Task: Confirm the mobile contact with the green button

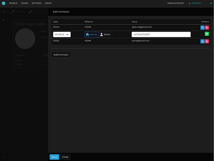Action: [x=207, y=34]
